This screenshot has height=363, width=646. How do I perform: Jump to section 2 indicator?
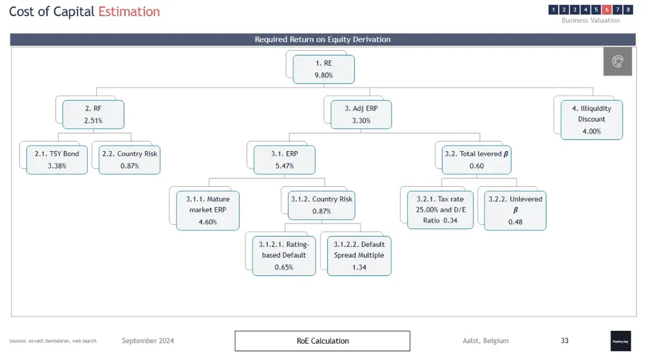point(564,10)
